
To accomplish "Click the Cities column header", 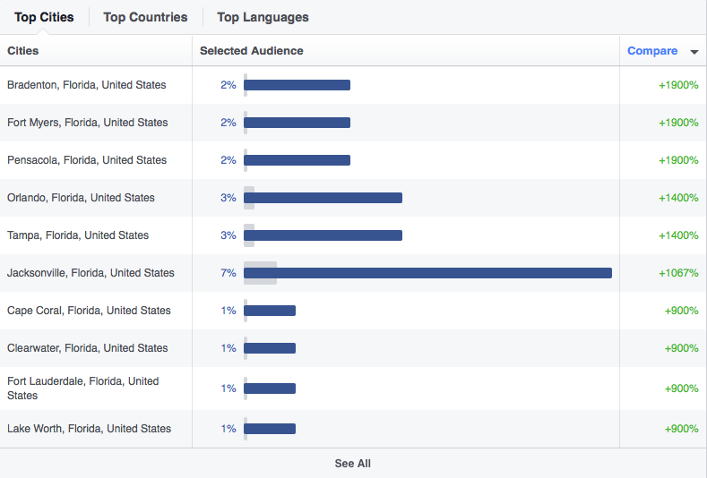I will [x=23, y=51].
